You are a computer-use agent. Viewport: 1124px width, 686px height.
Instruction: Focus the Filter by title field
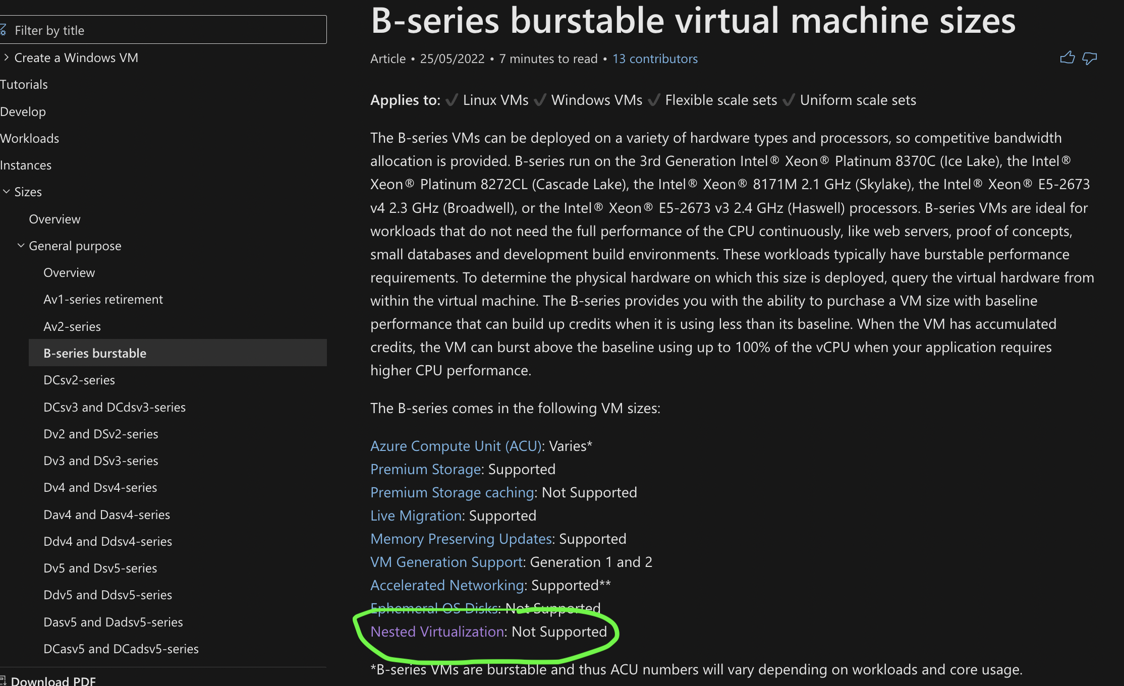(x=163, y=30)
